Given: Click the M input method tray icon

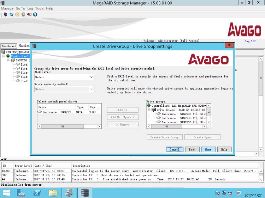Looking at the screenshot, I should coord(238,193).
